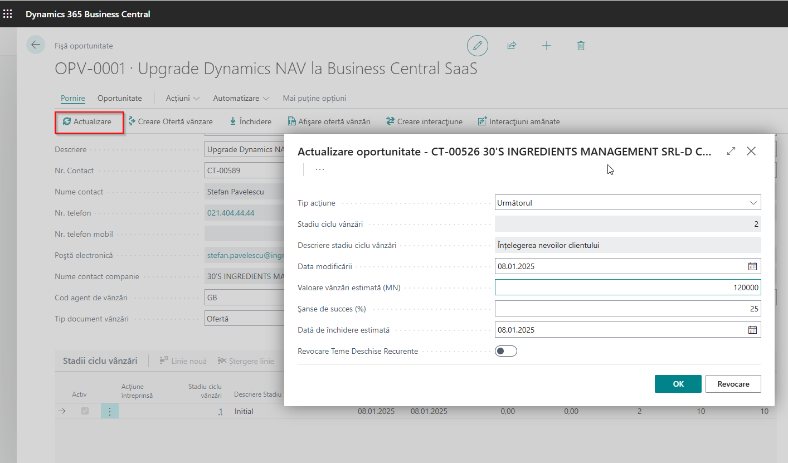The width and height of the screenshot is (788, 463).
Task: Click the plus icon to create new
Action: point(546,46)
